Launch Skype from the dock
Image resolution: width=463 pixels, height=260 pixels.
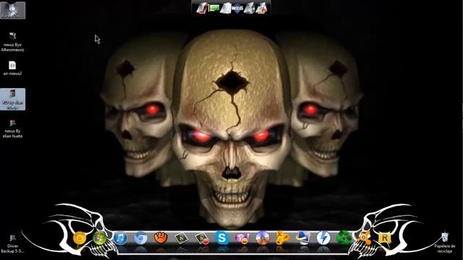(x=222, y=238)
